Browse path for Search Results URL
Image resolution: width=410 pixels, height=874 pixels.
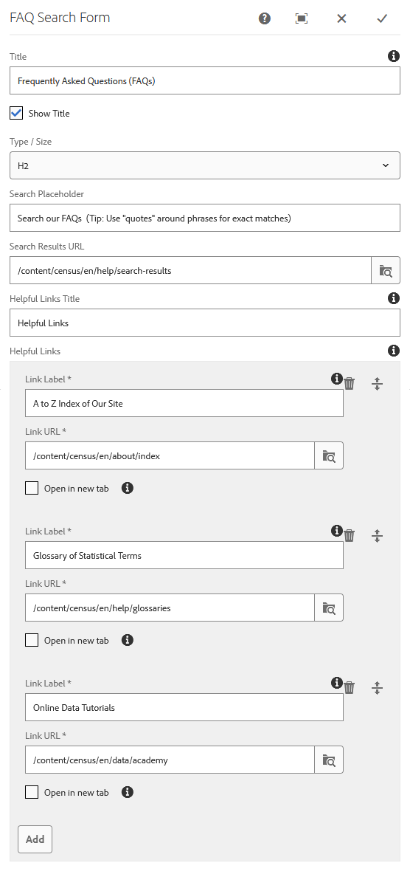[386, 270]
